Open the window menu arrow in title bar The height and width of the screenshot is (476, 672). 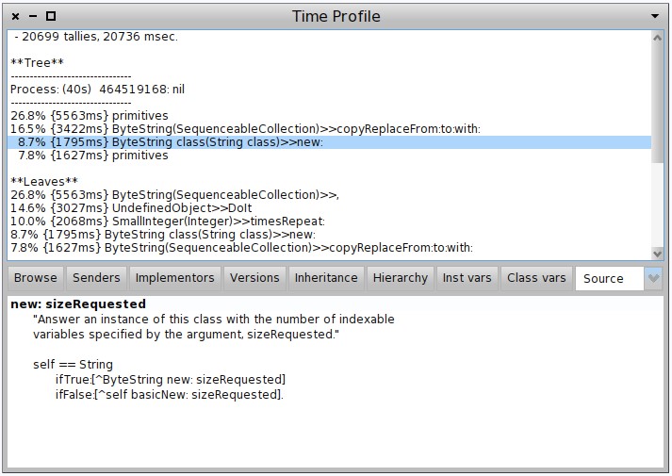point(655,16)
